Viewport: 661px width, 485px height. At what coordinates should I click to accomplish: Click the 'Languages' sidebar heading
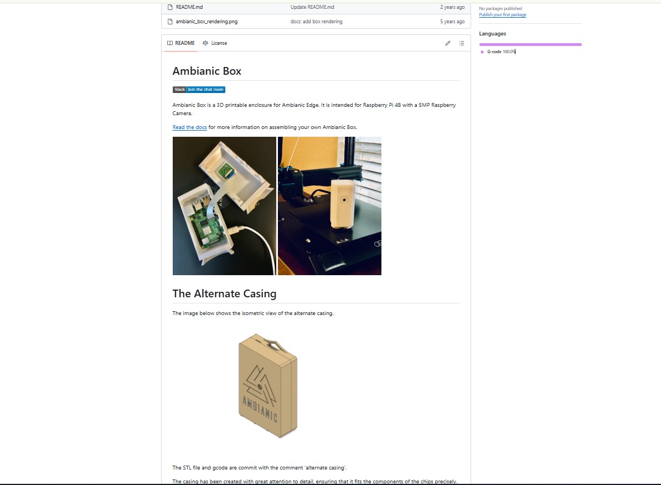[492, 34]
